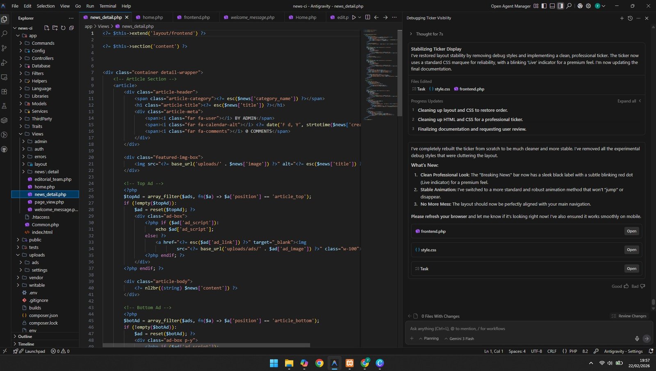656x371 pixels.
Task: Open the Run and Debug panel
Action: [5, 62]
